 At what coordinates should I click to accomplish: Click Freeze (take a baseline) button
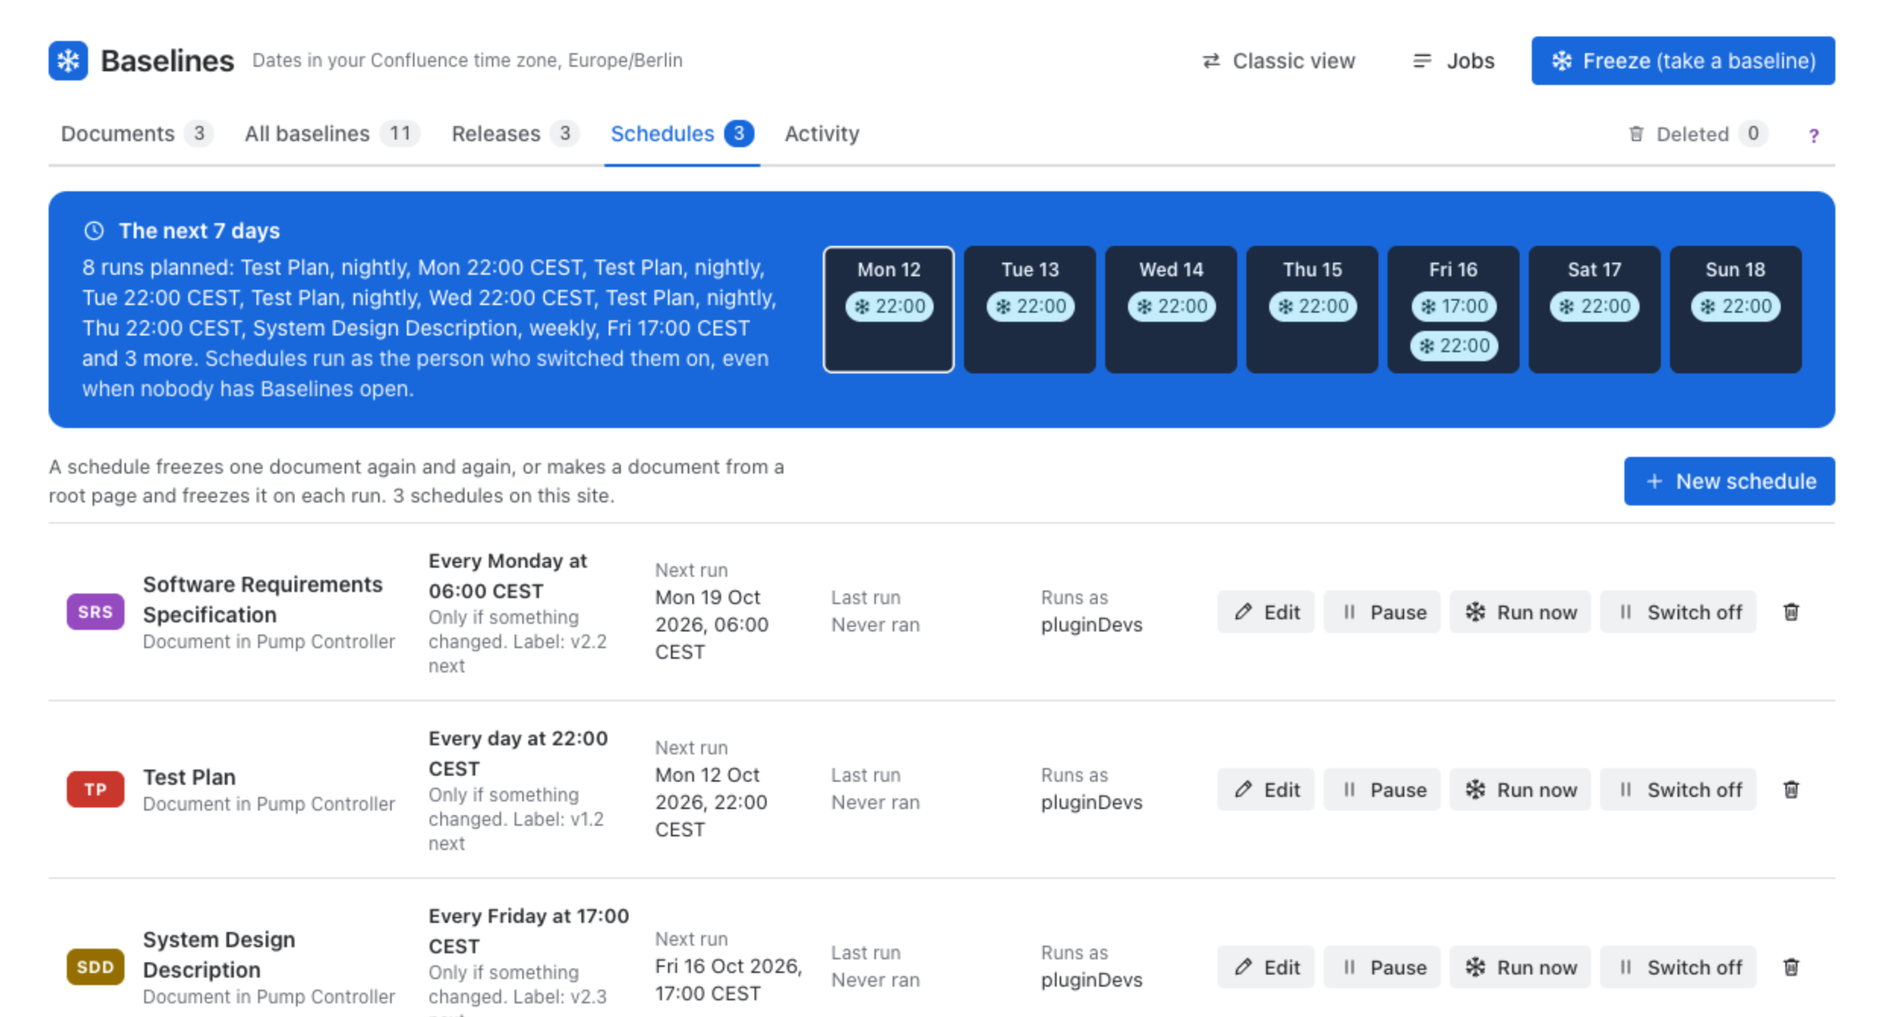point(1683,61)
